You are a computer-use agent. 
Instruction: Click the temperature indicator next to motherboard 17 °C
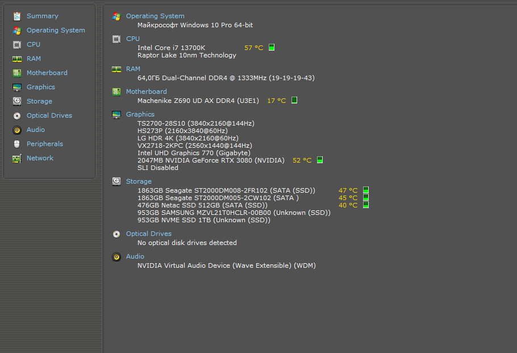294,100
